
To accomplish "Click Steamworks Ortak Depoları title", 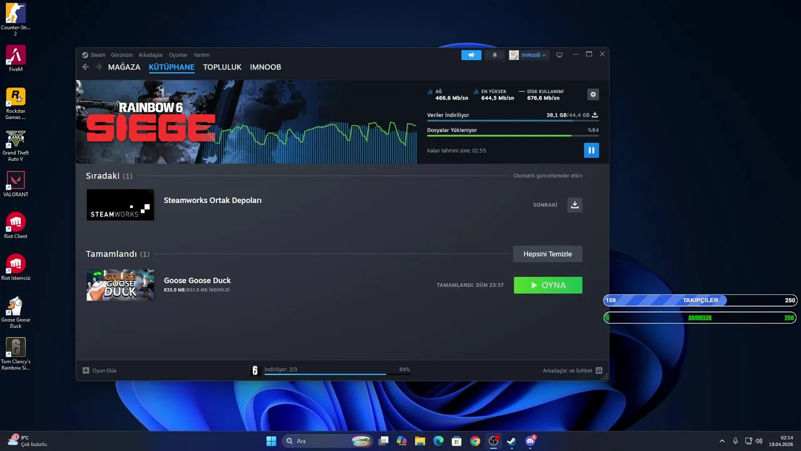I will 213,200.
